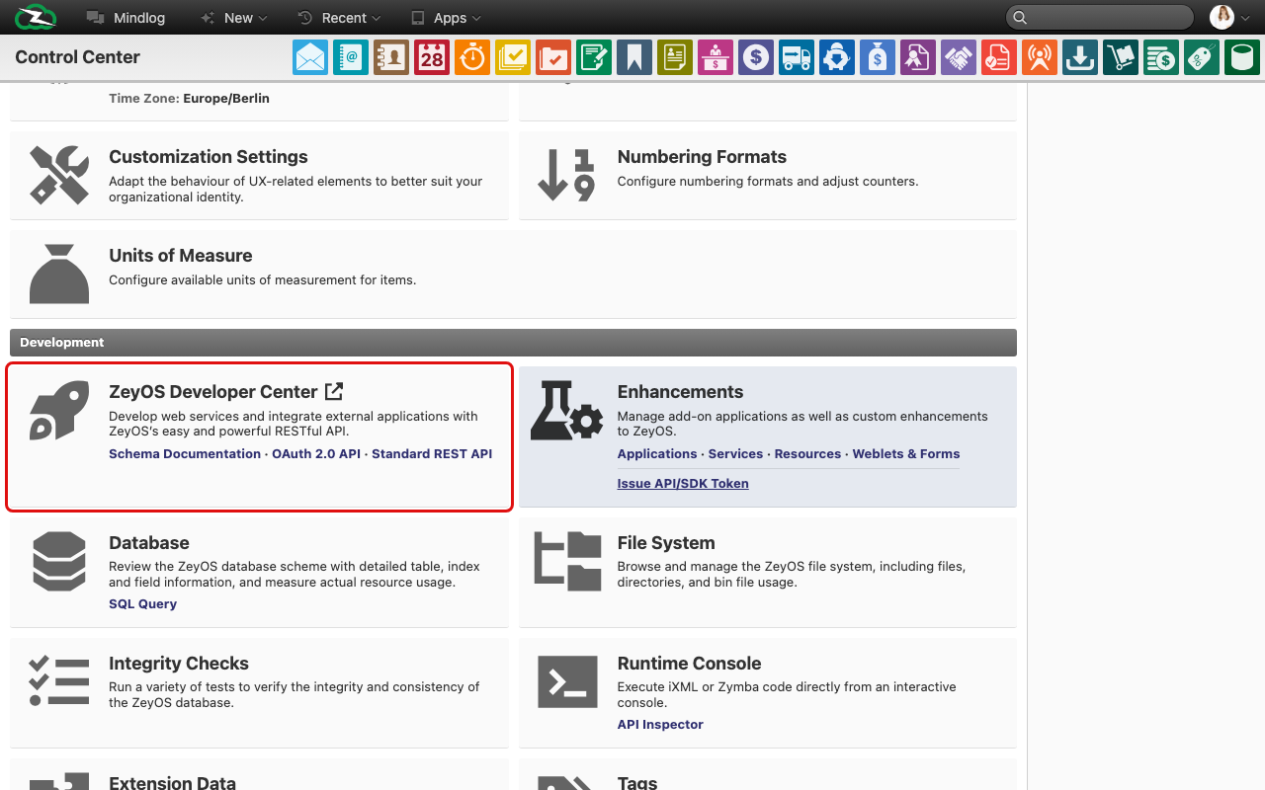Open the Apps dropdown menu

pos(446,18)
